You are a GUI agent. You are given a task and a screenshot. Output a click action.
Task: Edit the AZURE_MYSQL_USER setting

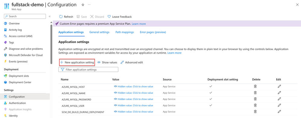click(279, 105)
